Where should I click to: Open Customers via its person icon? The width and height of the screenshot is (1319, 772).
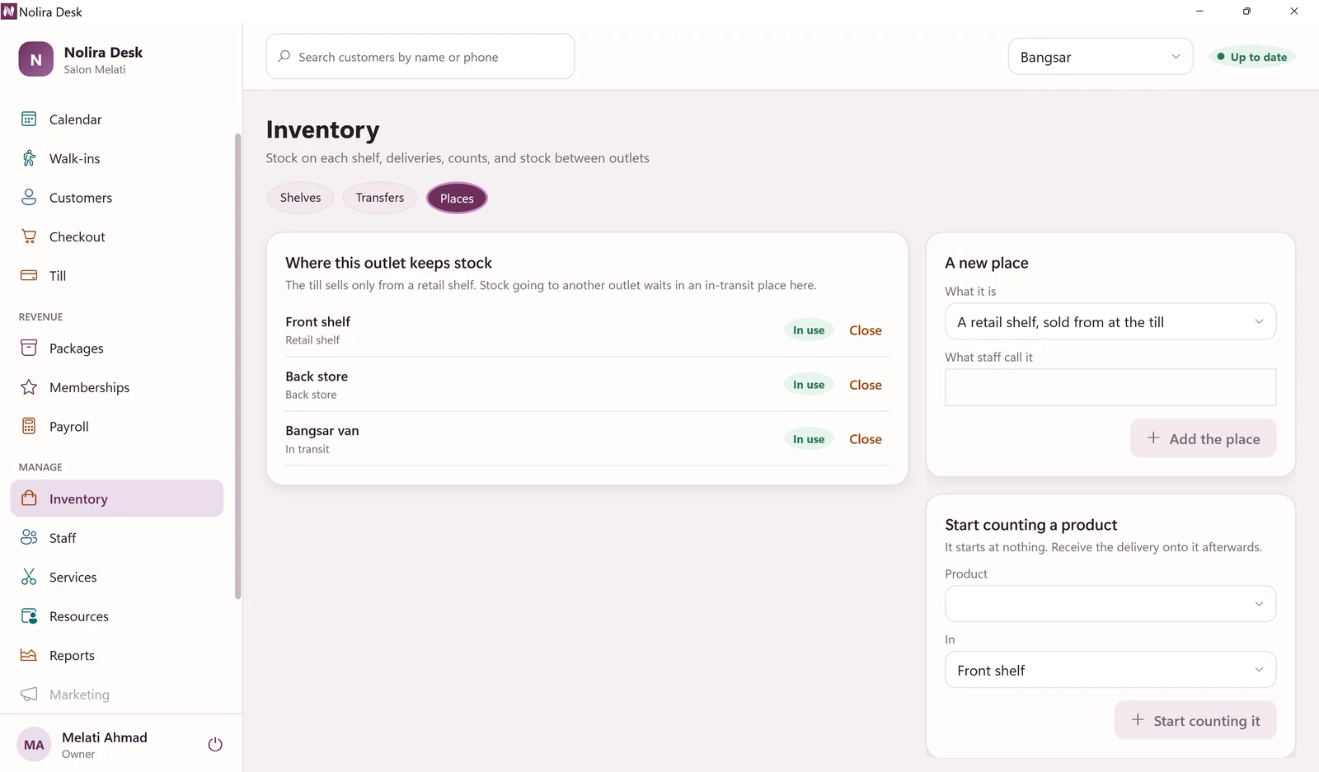(x=29, y=198)
